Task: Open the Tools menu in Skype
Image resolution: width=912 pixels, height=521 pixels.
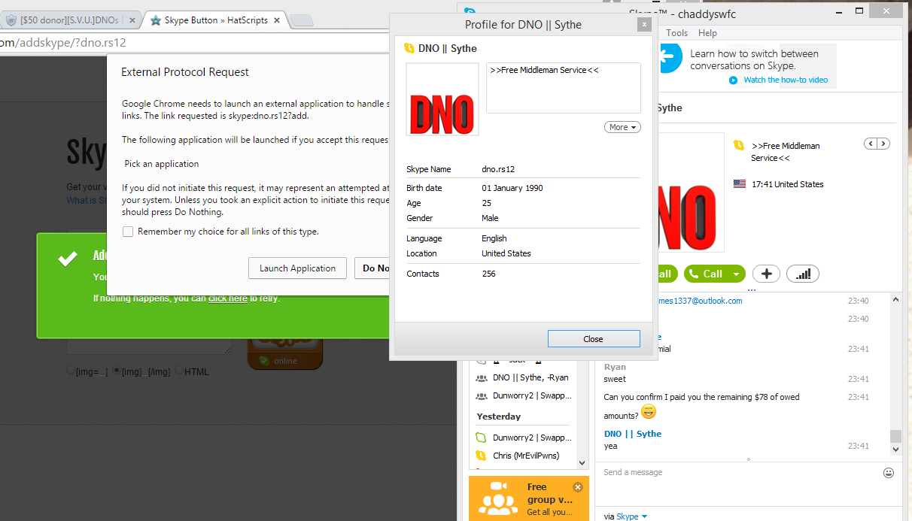Action: [676, 33]
